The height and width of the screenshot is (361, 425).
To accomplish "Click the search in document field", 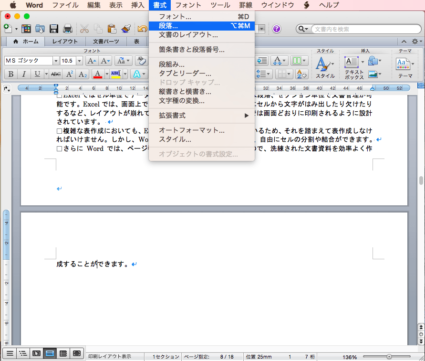I will (x=366, y=29).
